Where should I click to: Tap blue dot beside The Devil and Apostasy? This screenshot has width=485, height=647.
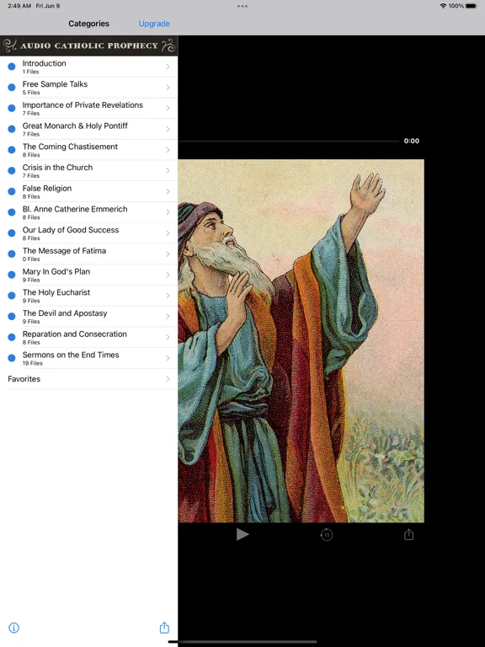click(x=12, y=316)
